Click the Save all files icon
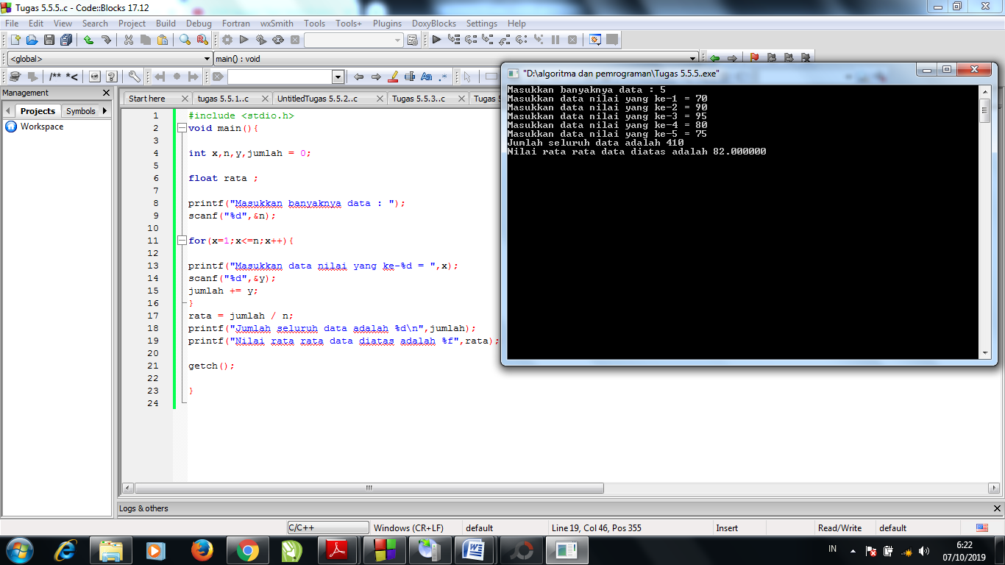 67,40
